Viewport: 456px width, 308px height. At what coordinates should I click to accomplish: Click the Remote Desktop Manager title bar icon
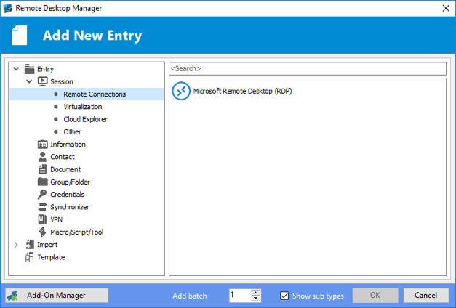(x=7, y=8)
